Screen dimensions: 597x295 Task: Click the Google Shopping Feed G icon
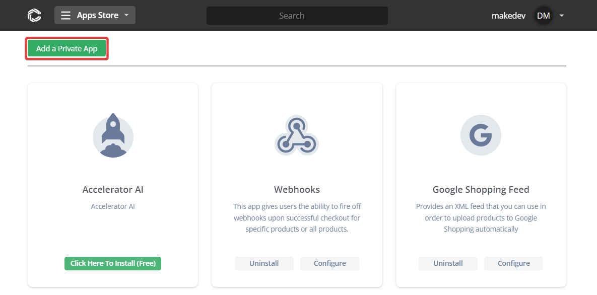[x=481, y=135]
